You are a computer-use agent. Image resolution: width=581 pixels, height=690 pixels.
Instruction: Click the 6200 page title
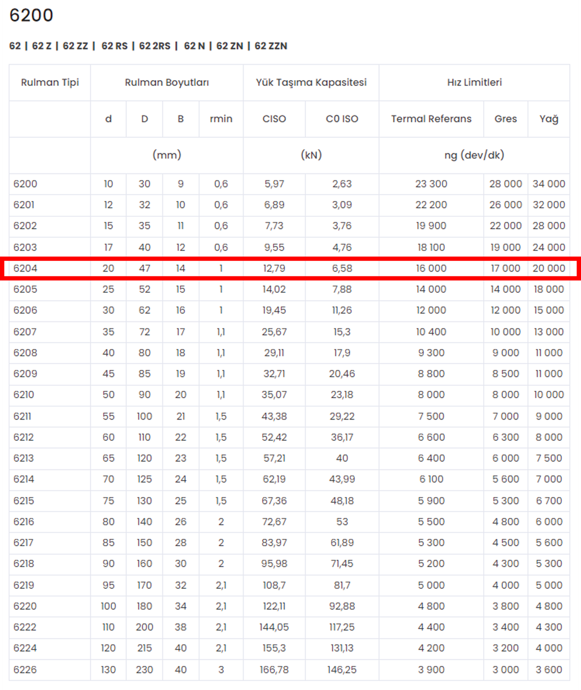pyautogui.click(x=31, y=15)
